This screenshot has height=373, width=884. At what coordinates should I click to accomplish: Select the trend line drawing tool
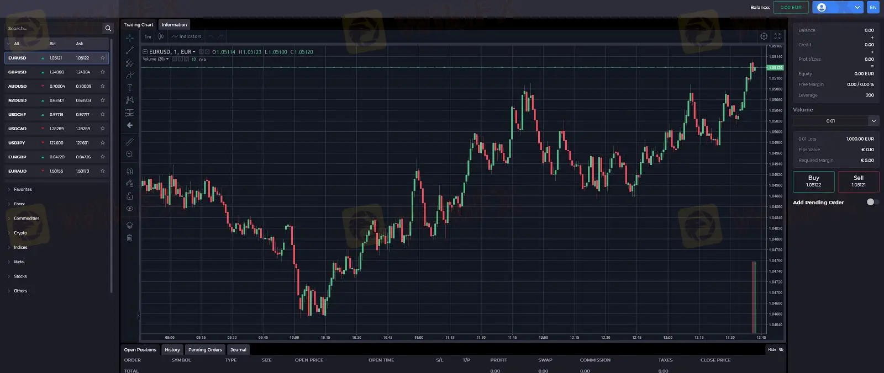(x=130, y=50)
